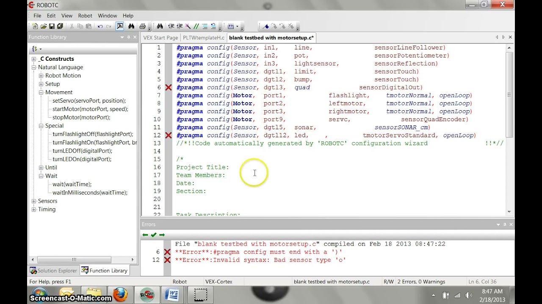The height and width of the screenshot is (304, 542).
Task: Open the File menu
Action: [37, 16]
